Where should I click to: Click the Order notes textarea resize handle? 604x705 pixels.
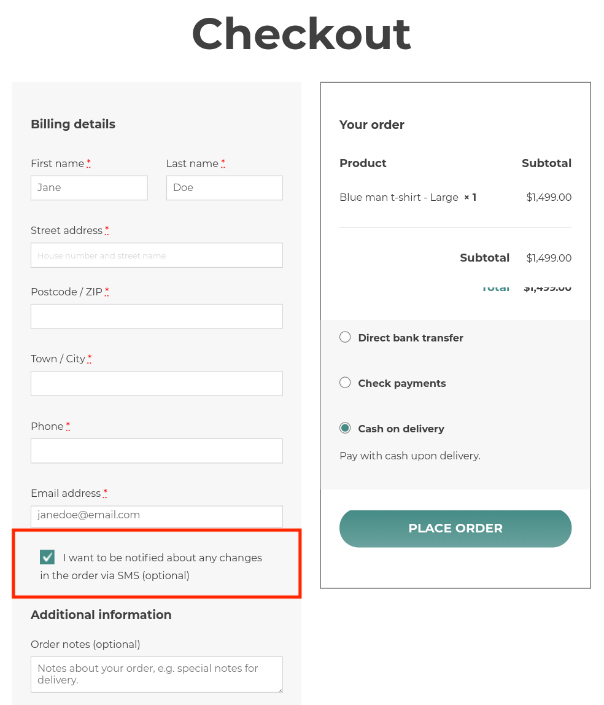tap(279, 689)
